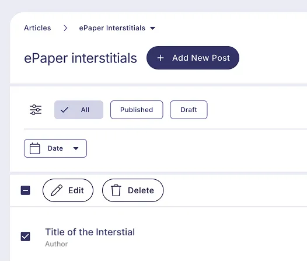Click the breadcrumb chevron separator after Articles
307x268 pixels.
[65, 28]
